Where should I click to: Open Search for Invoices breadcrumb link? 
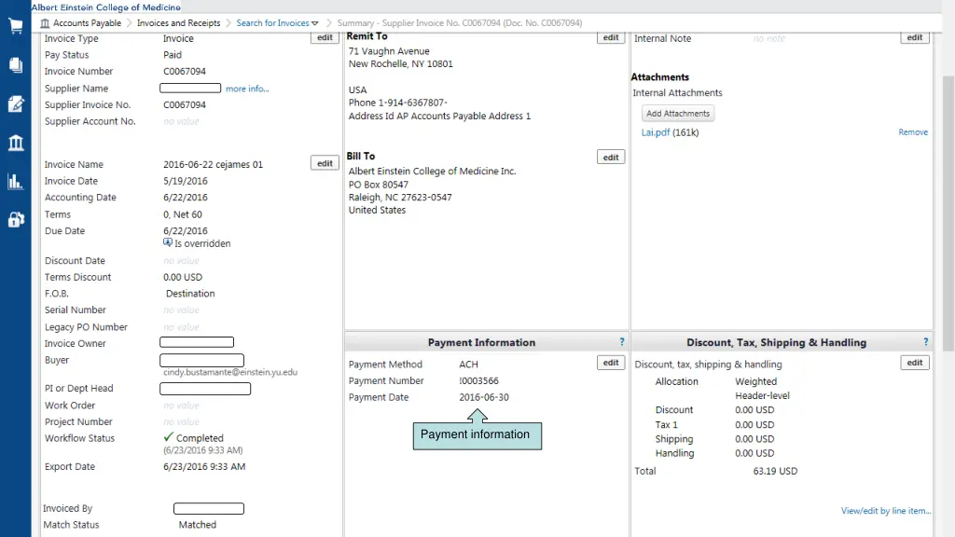point(272,23)
